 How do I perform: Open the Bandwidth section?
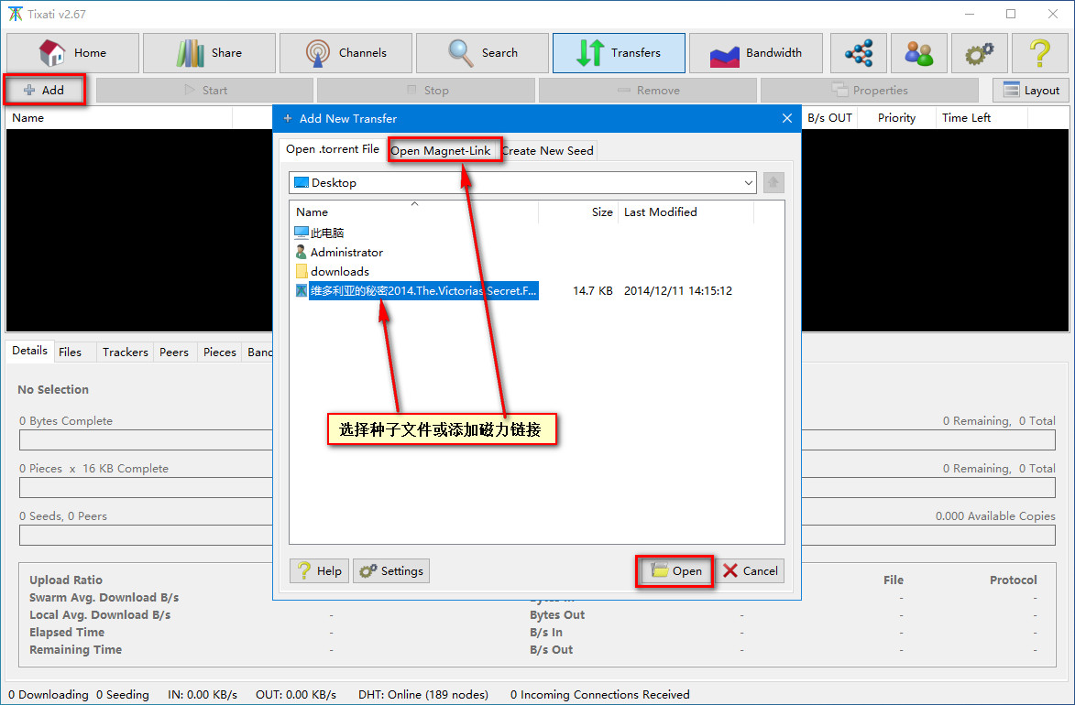(755, 53)
